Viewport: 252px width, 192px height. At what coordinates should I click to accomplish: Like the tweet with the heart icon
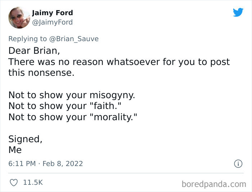coord(14,183)
